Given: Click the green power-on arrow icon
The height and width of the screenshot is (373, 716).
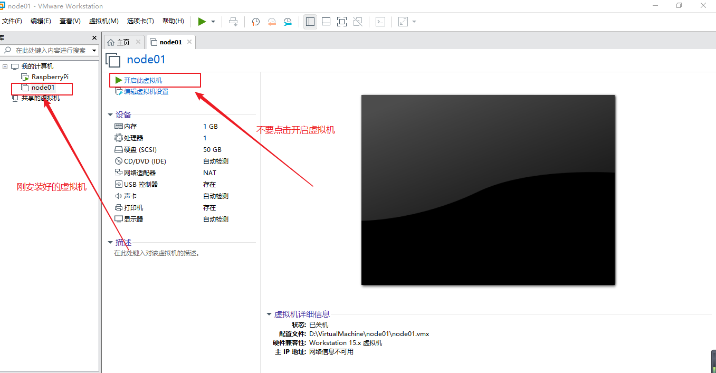Looking at the screenshot, I should (202, 22).
